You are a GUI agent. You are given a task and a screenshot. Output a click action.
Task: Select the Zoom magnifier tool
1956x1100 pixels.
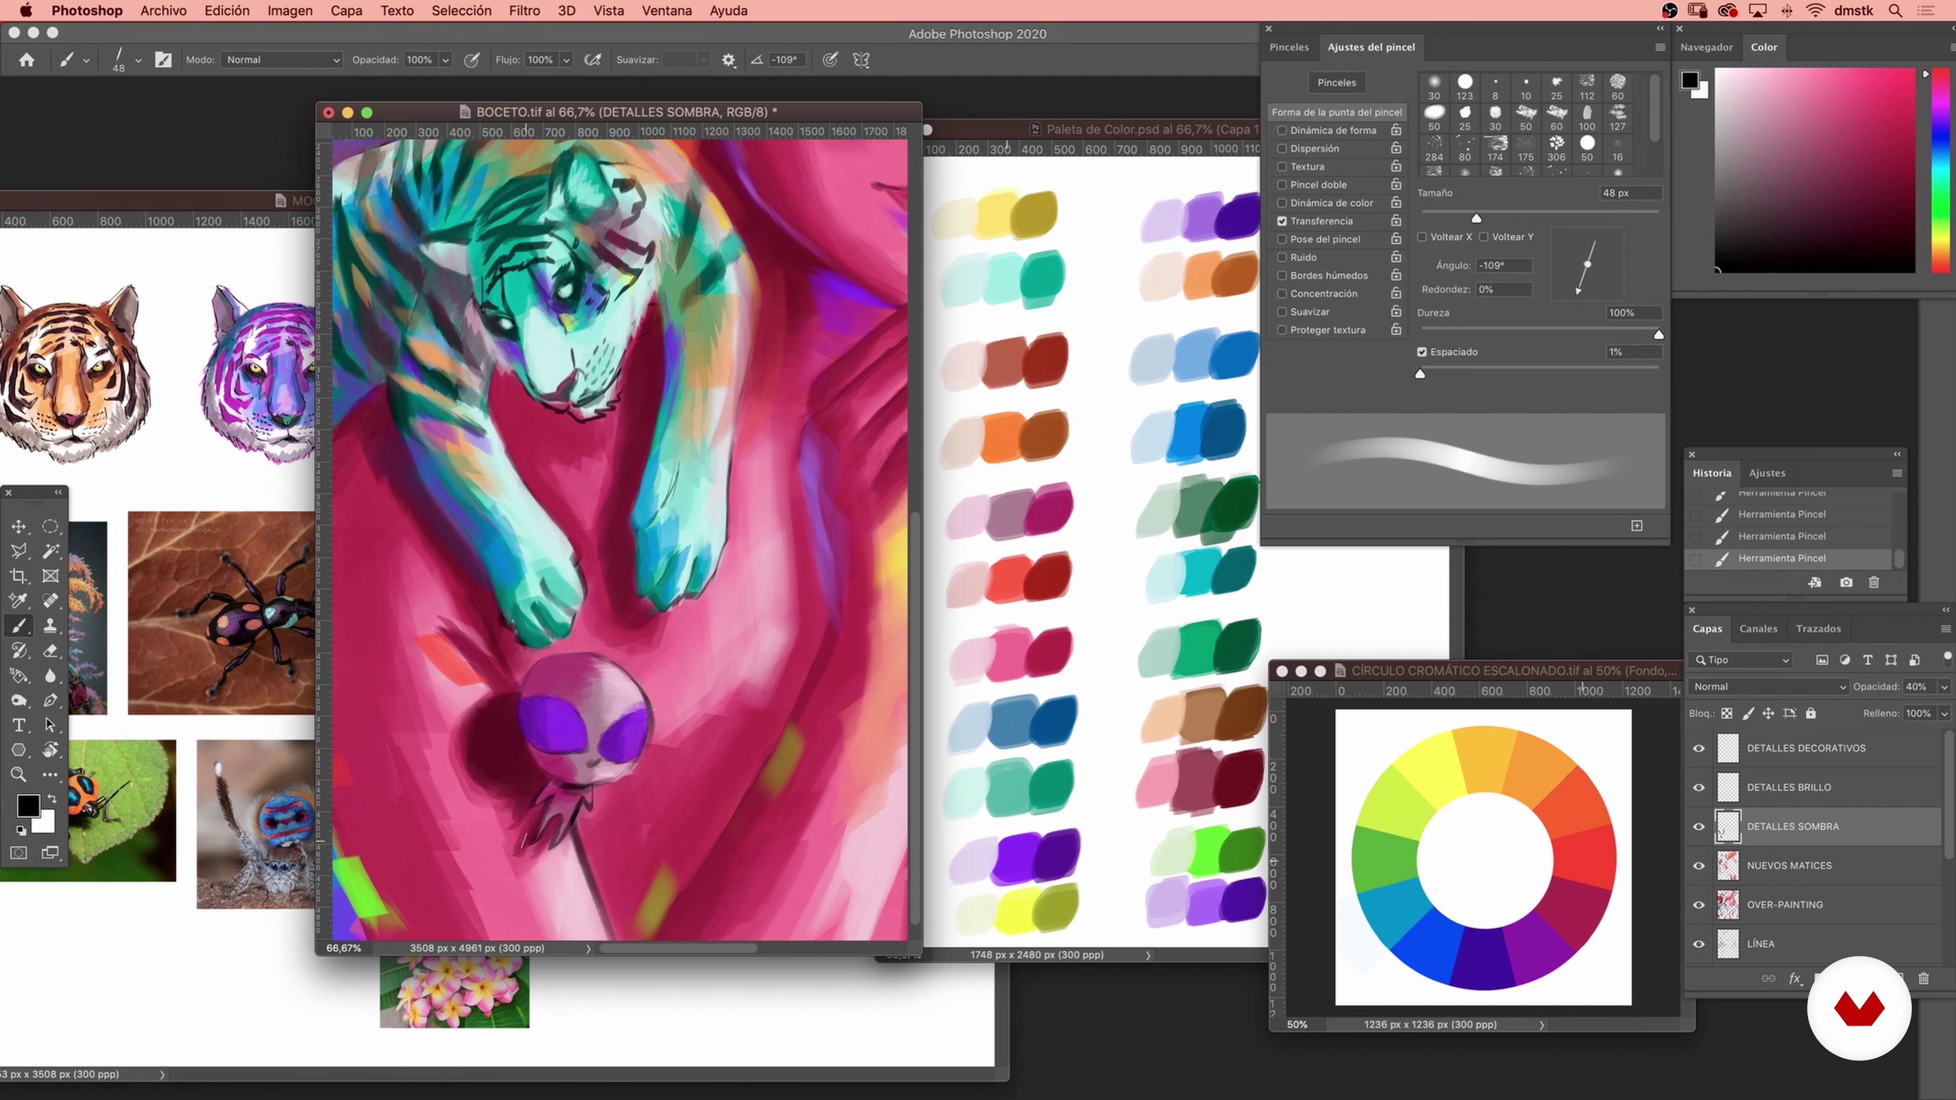pyautogui.click(x=19, y=774)
